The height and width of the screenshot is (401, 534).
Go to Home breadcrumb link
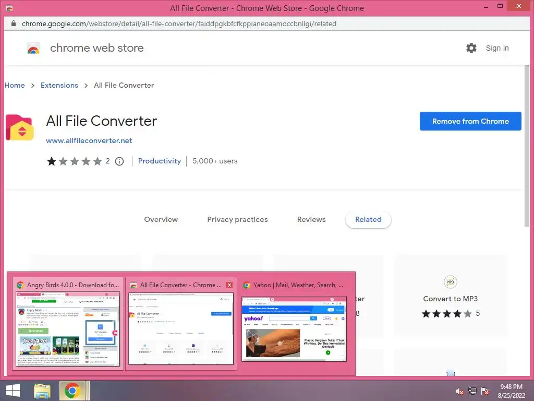pos(14,85)
